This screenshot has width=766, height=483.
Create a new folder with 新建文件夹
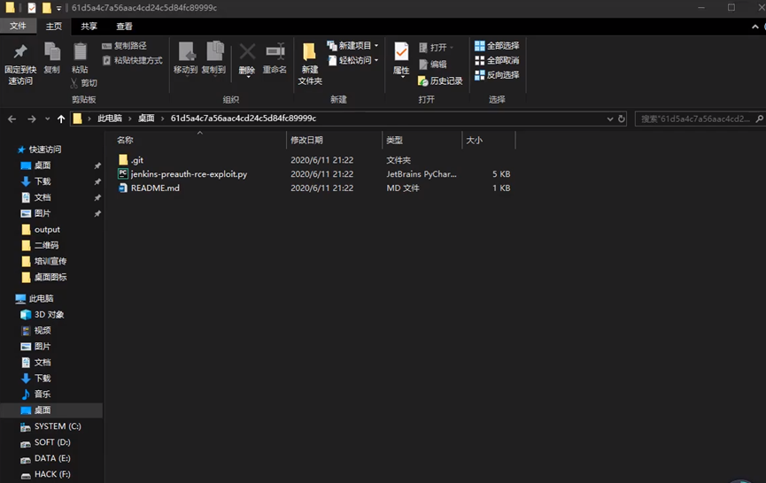click(x=309, y=62)
